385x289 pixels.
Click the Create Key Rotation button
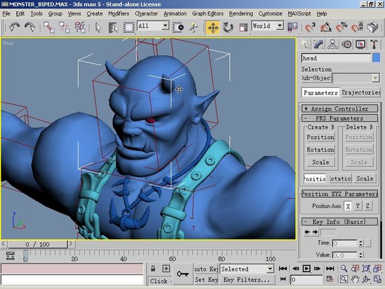coord(320,150)
